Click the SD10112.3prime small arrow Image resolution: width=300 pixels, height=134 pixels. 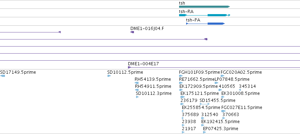tap(137, 97)
